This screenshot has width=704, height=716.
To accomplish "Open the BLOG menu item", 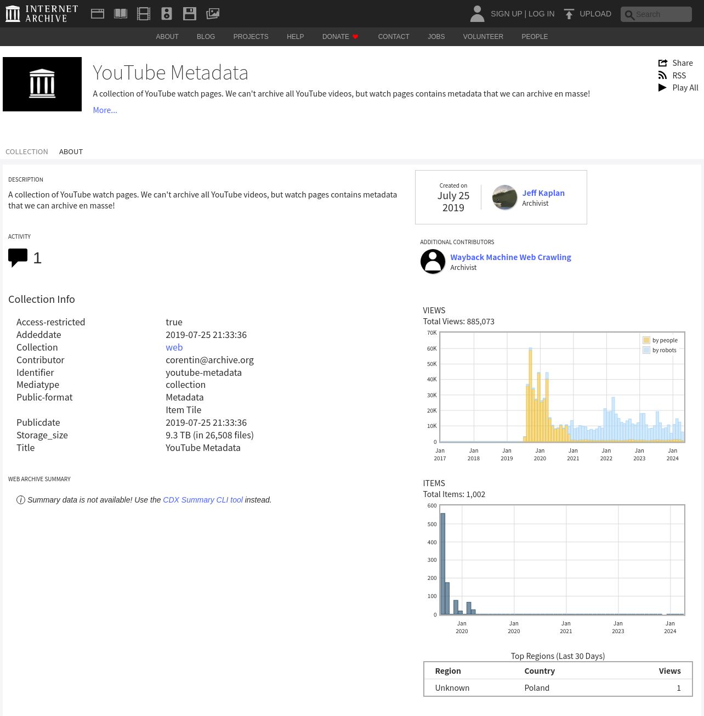I will [x=206, y=37].
